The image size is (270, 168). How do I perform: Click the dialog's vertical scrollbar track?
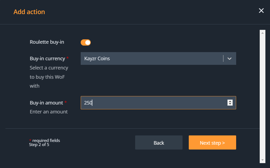pos(262,95)
